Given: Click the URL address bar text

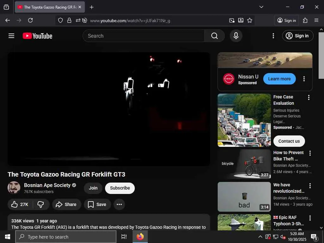Looking at the screenshot, I should tap(130, 21).
